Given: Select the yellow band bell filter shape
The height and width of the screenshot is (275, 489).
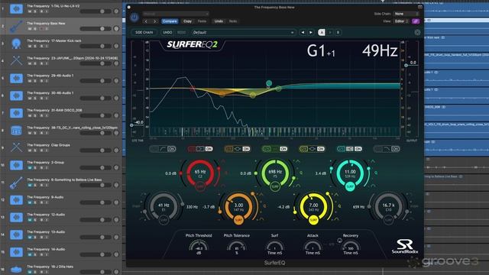Looking at the screenshot, I should pyautogui.click(x=312, y=149).
